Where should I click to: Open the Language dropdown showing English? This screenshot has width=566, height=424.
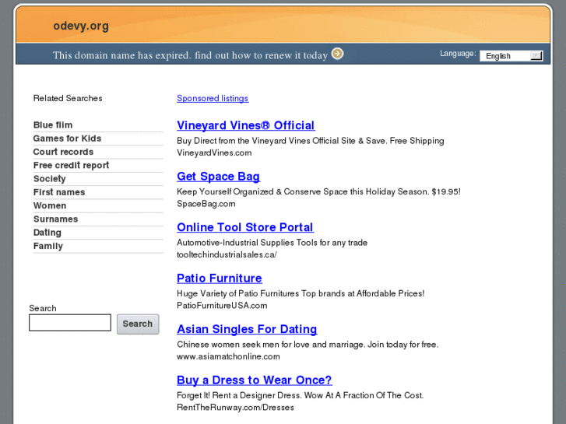pos(512,55)
